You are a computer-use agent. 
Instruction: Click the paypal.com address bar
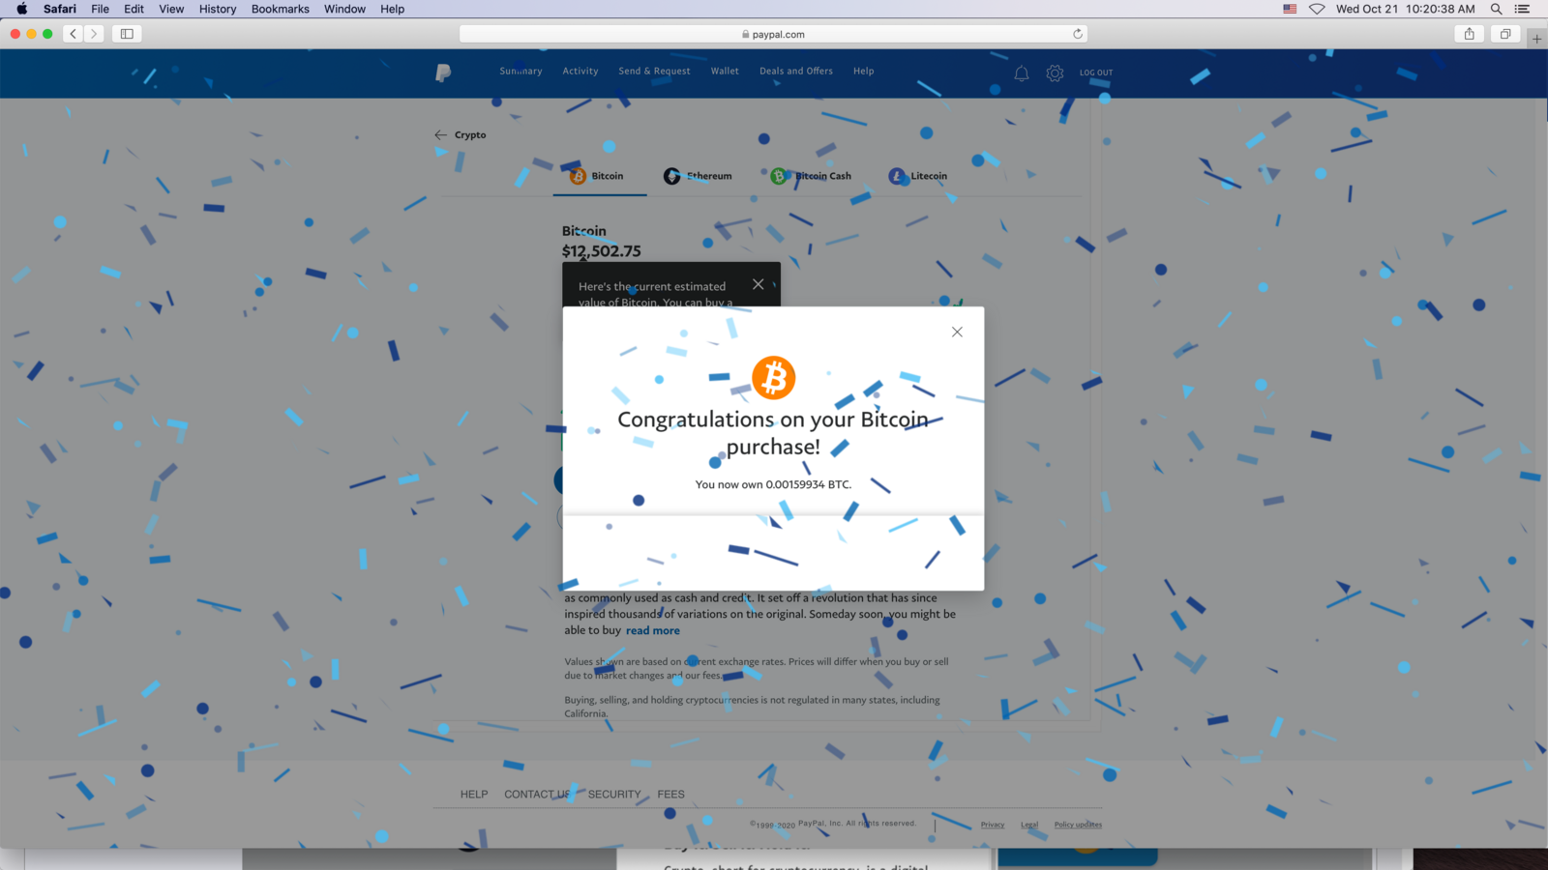tap(773, 34)
